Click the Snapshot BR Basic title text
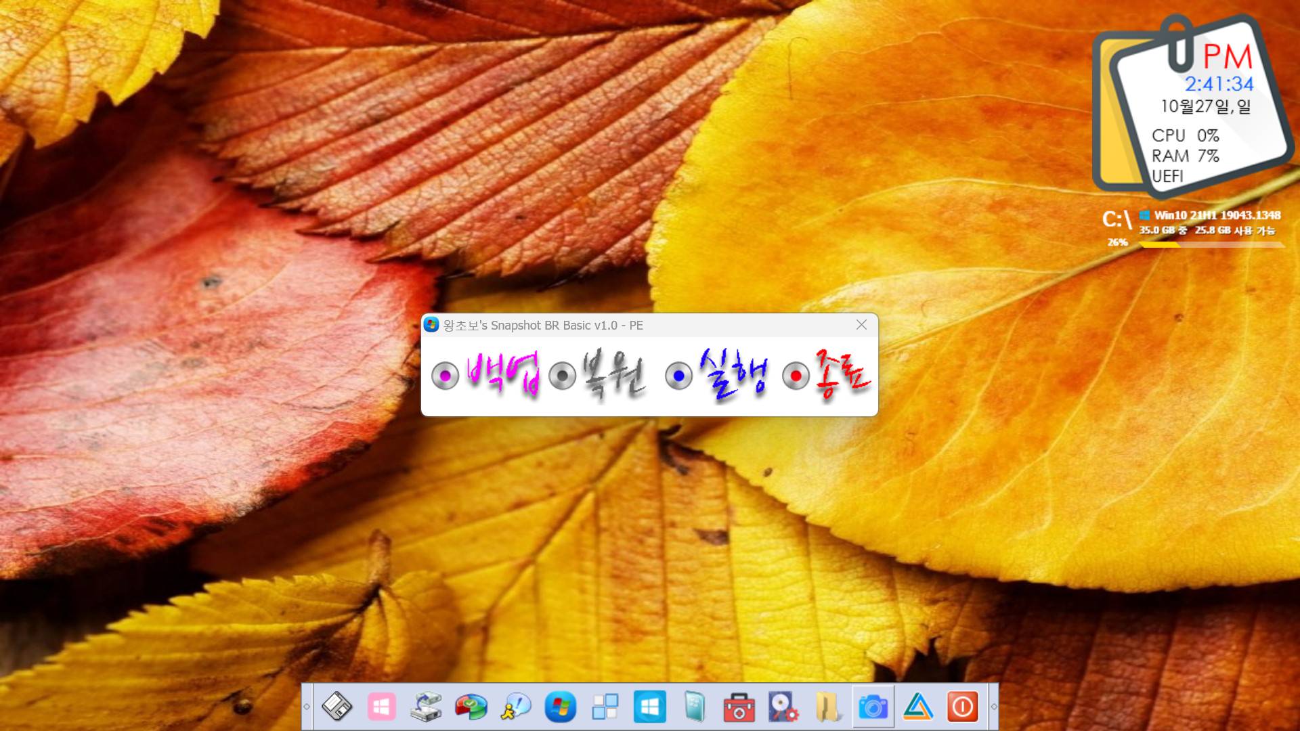The height and width of the screenshot is (731, 1300). pyautogui.click(x=543, y=326)
